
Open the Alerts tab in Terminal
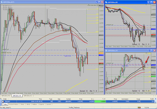pos(28,104)
